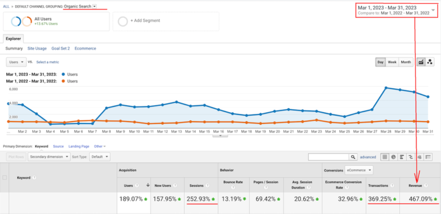441x214 pixels.
Task: Switch to the Performance bar view icon
Action: click(401, 157)
